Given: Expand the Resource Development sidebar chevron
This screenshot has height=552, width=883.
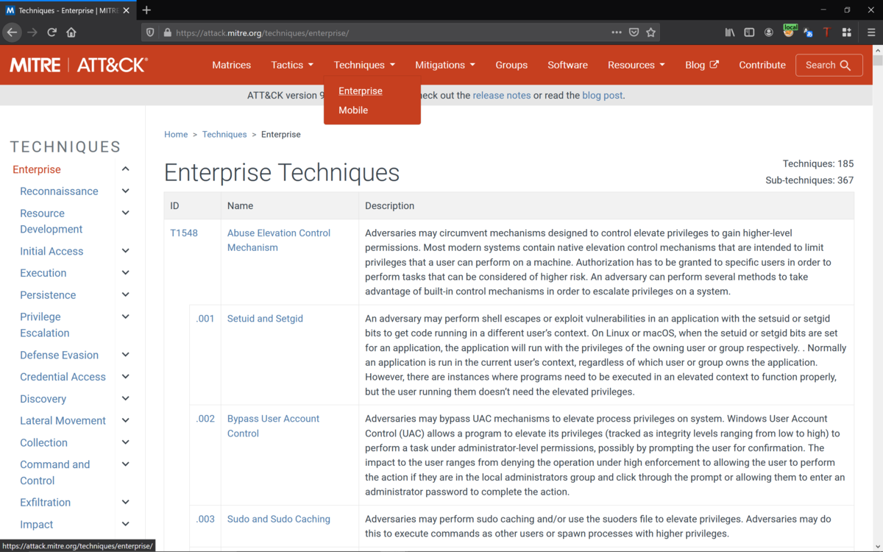Looking at the screenshot, I should click(125, 213).
